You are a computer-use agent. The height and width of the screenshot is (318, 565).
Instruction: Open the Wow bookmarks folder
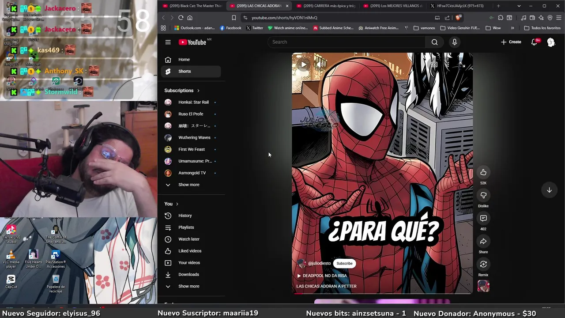pyautogui.click(x=493, y=28)
